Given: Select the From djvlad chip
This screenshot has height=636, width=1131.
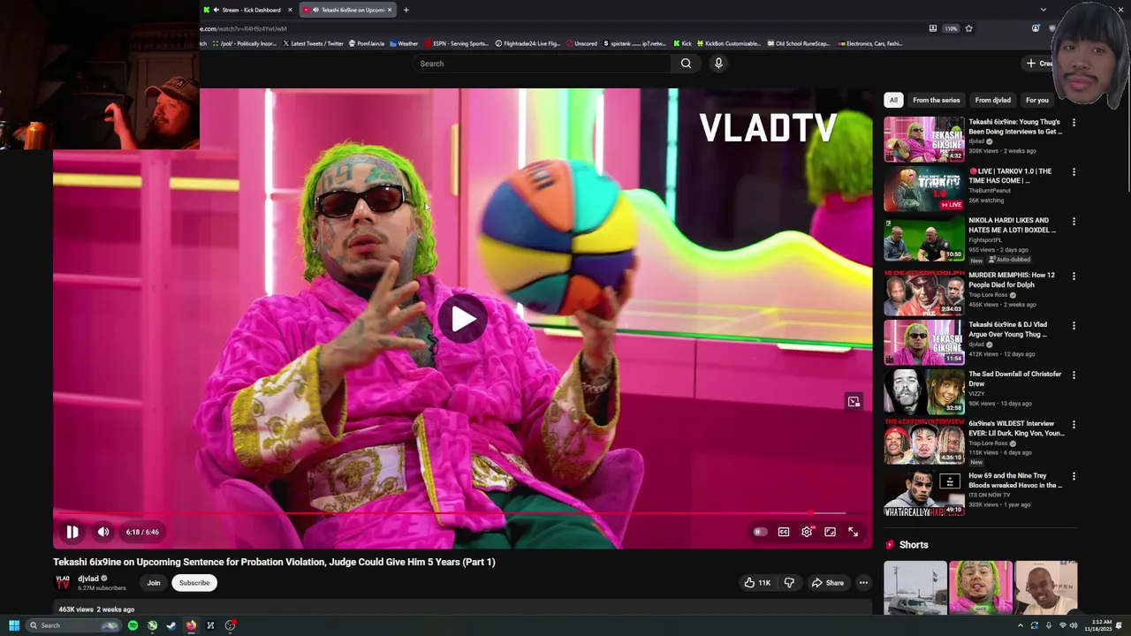Looking at the screenshot, I should 992,100.
